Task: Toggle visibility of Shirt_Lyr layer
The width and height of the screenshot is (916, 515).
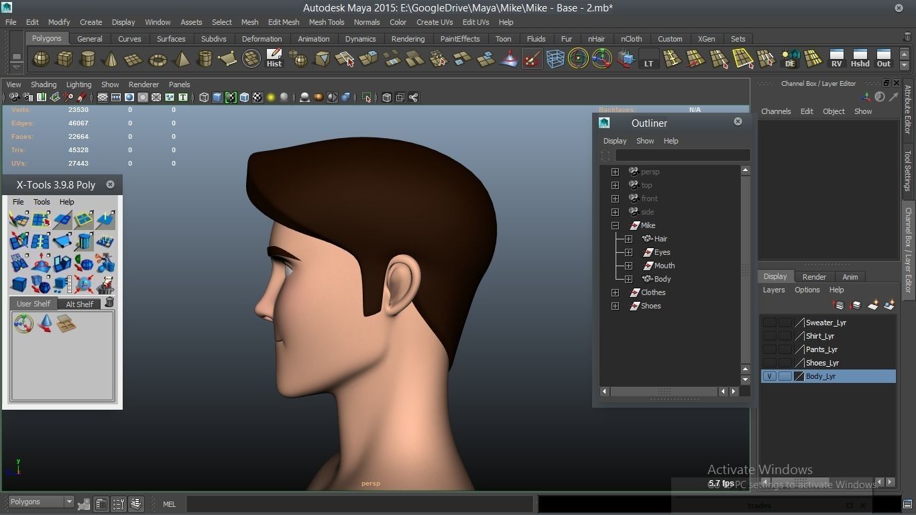Action: point(769,336)
